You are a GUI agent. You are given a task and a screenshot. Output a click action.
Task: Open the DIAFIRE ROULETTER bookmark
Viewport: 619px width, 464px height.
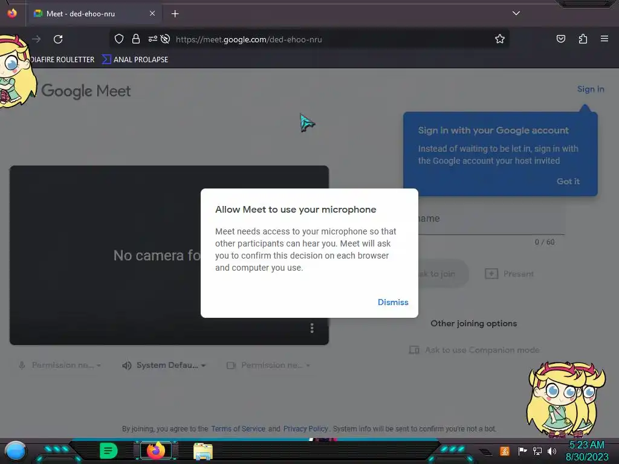(x=62, y=60)
